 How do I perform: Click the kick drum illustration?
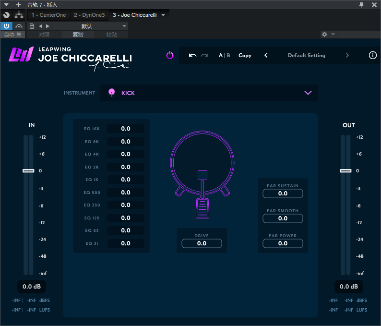point(202,175)
